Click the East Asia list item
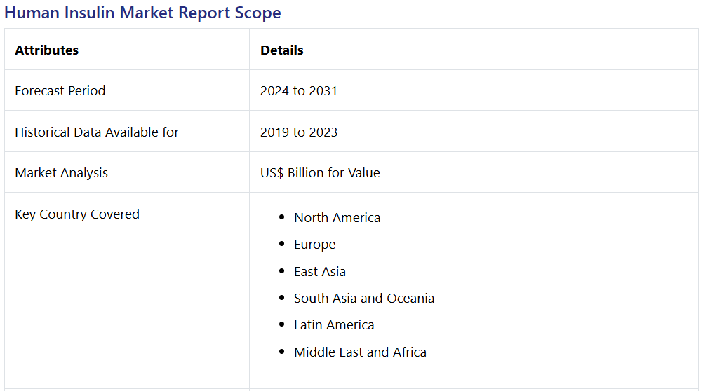The width and height of the screenshot is (703, 391). pos(320,271)
